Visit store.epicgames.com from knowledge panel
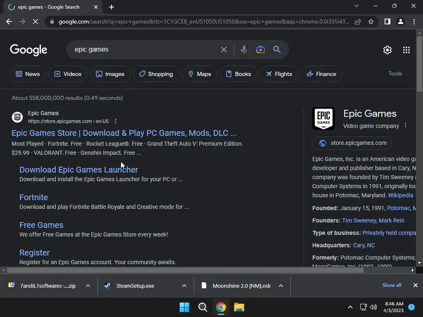The image size is (423, 317). click(x=352, y=143)
